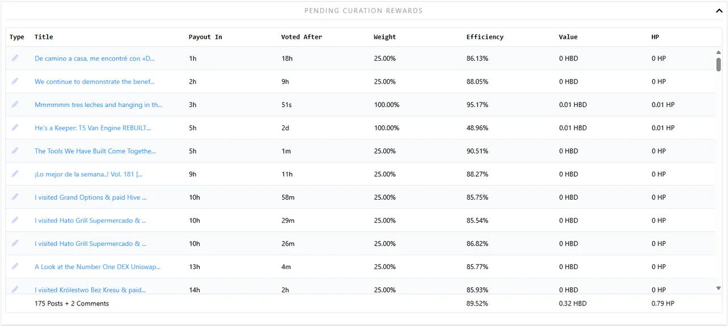Image resolution: width=728 pixels, height=326 pixels.
Task: Open 'He's a Keeper: T5 Van Engine' link
Action: pos(93,128)
